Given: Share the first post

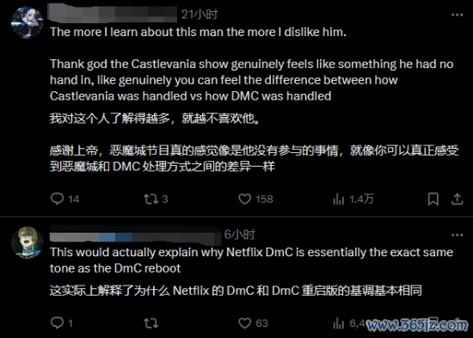Looking at the screenshot, I should 457,199.
